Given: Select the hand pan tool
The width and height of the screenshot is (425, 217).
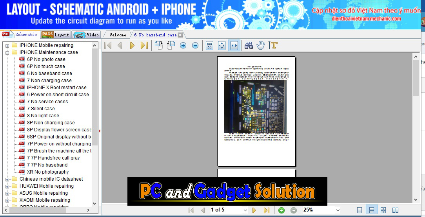Looking at the screenshot, I should click(x=261, y=45).
